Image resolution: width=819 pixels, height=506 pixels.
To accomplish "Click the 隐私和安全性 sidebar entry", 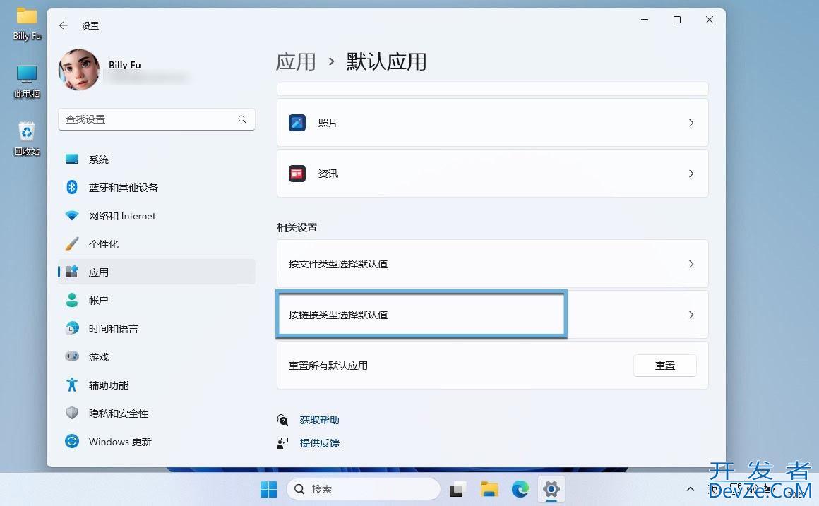I will 156,413.
